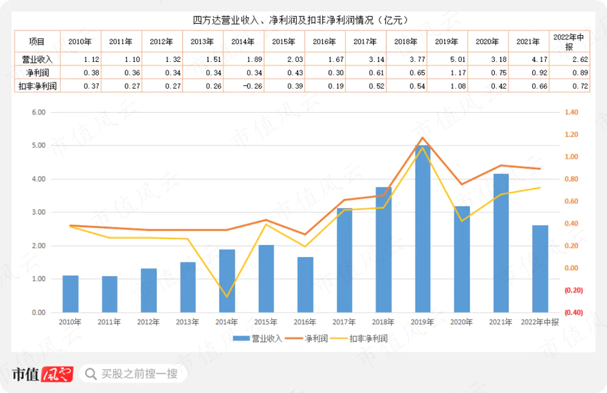Click the blue 营业收入 legend swatch

click(x=240, y=338)
